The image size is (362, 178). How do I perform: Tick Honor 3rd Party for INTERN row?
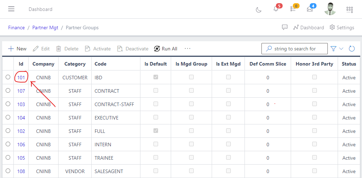pos(314,144)
